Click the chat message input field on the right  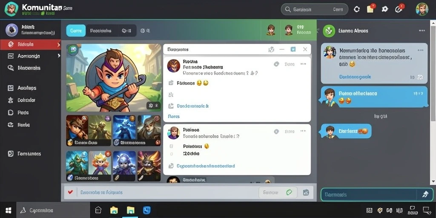[368, 195]
